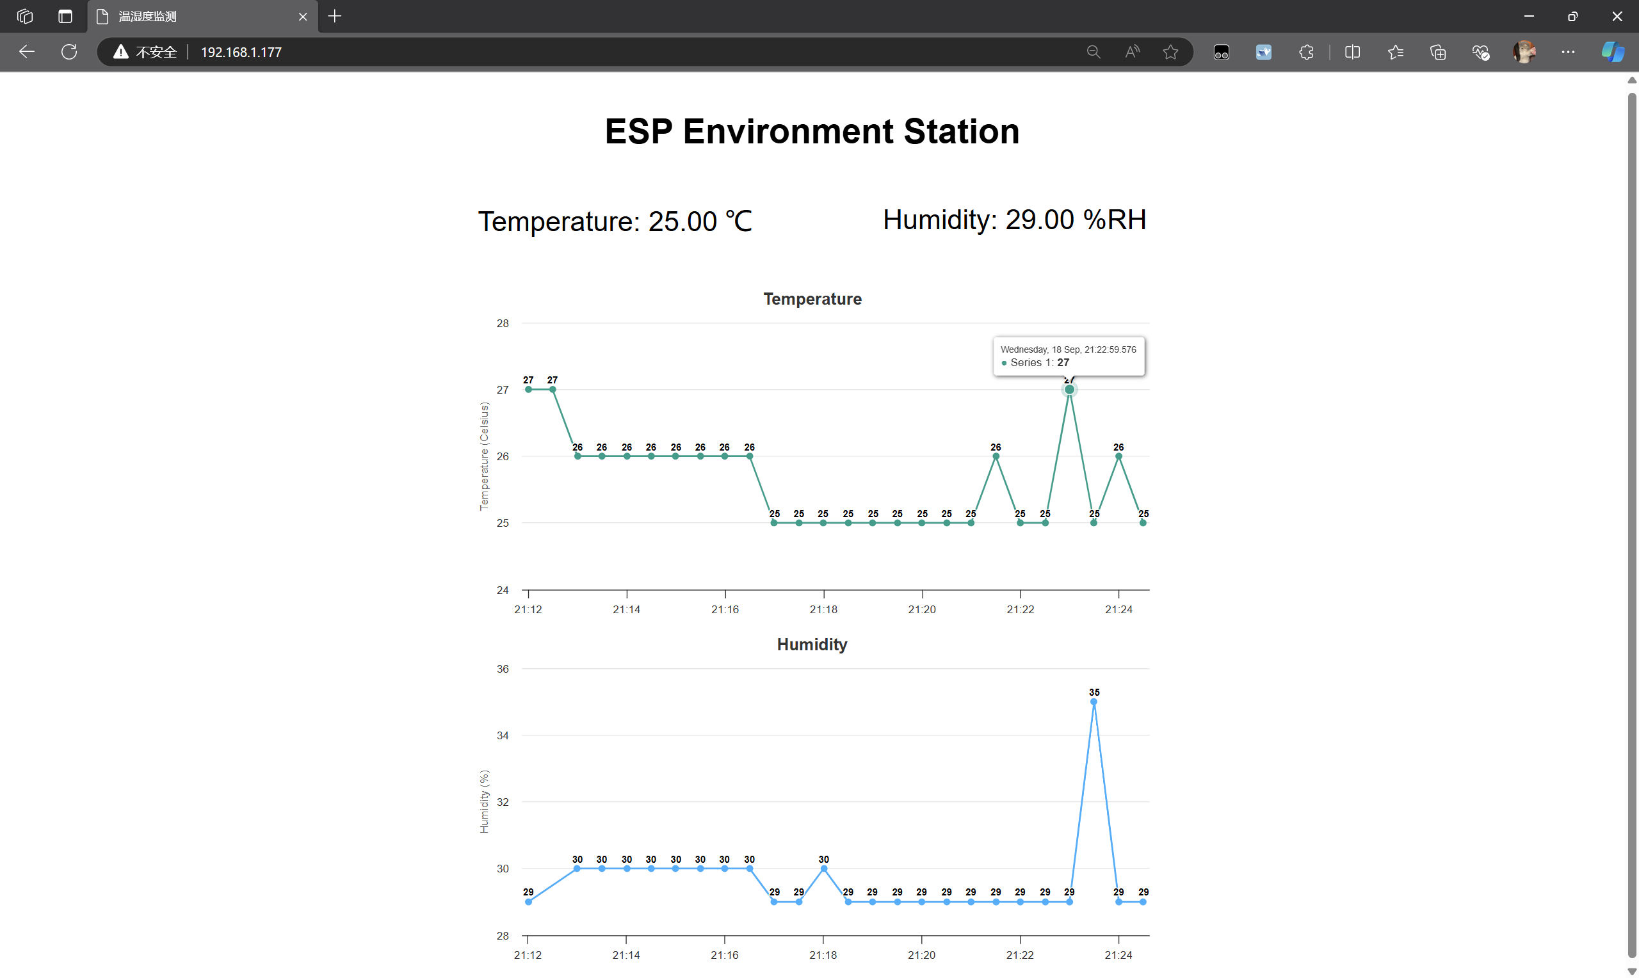Click the browser back arrow button

coord(26,51)
